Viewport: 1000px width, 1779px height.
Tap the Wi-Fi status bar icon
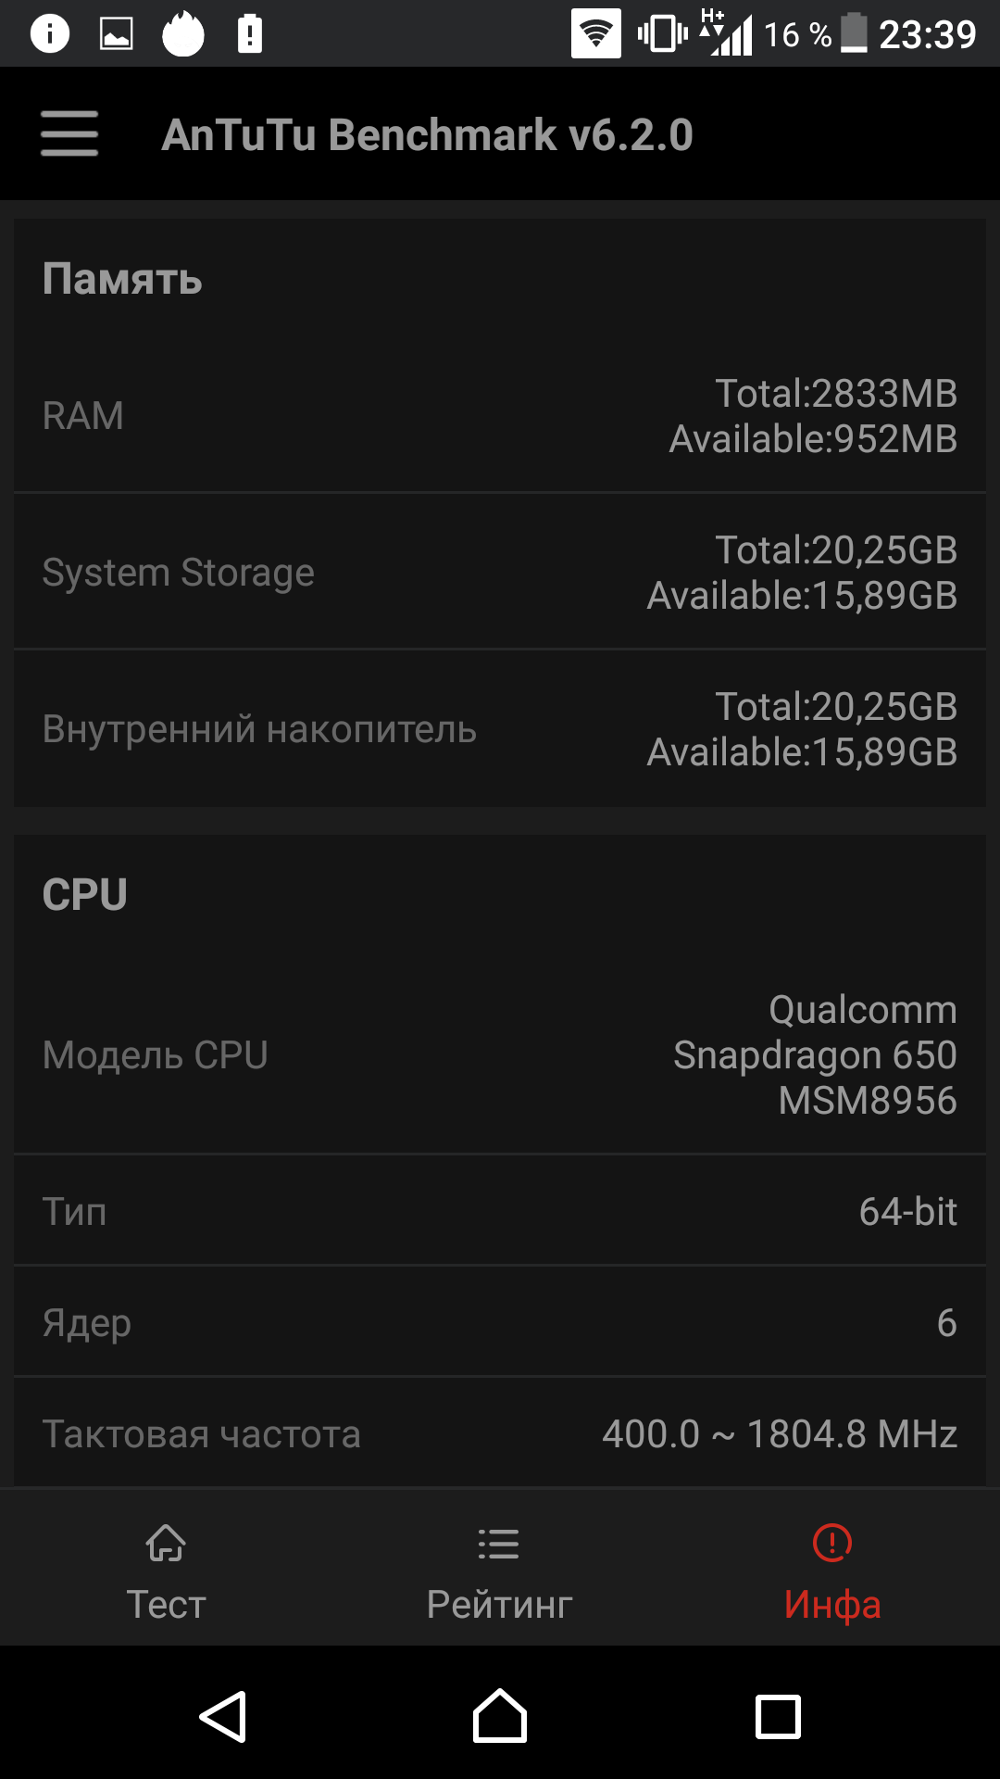pos(596,33)
